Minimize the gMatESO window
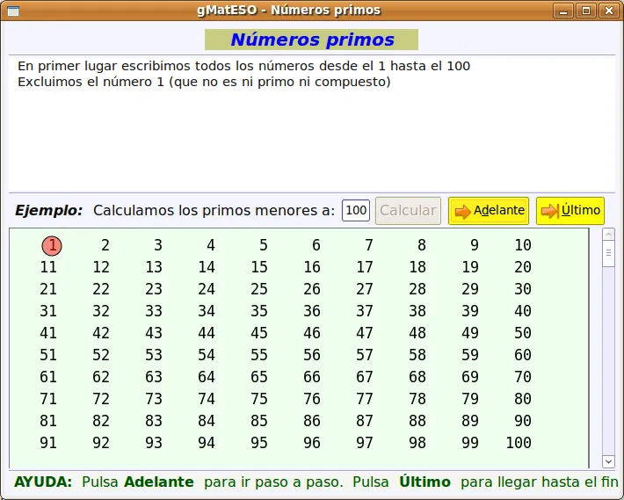624x500 pixels. [563, 11]
